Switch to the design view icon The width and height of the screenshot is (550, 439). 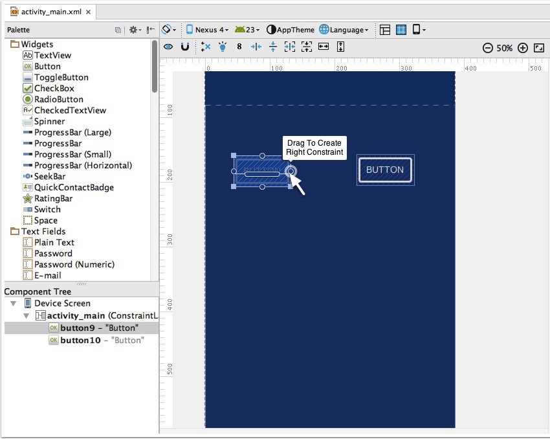(385, 30)
